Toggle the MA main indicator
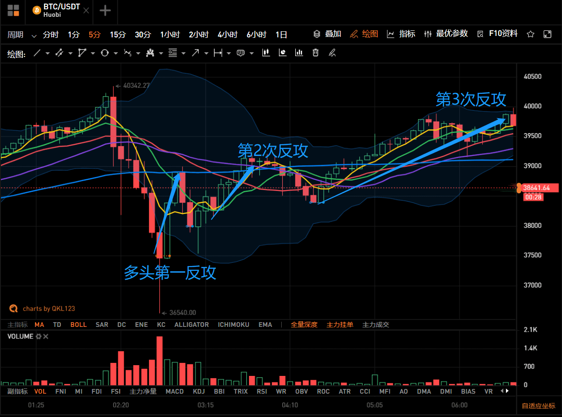This screenshot has width=562, height=417. [x=39, y=325]
